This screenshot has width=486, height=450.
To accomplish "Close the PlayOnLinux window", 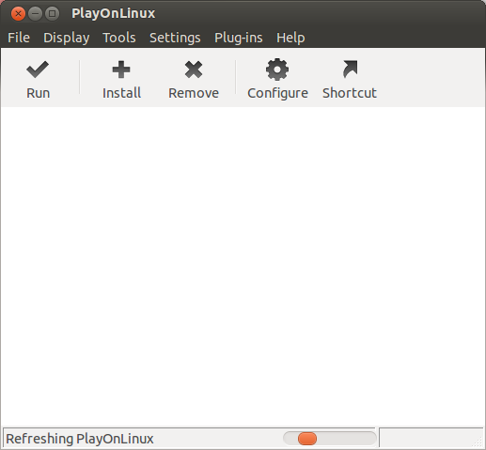I will point(18,14).
